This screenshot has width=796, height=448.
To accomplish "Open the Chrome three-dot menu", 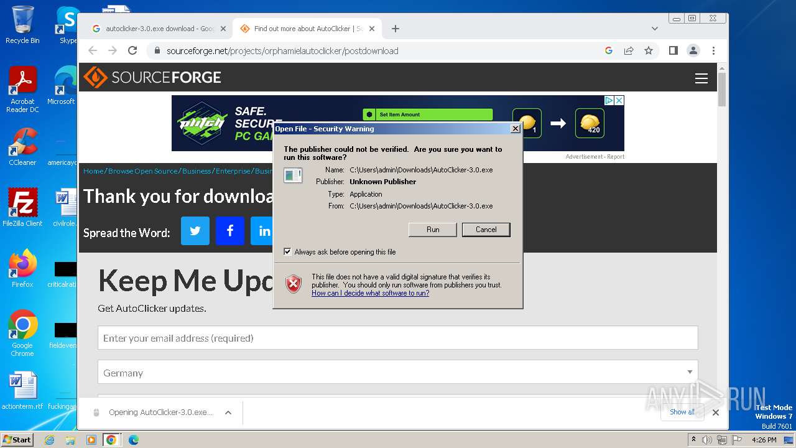I will pyautogui.click(x=713, y=50).
